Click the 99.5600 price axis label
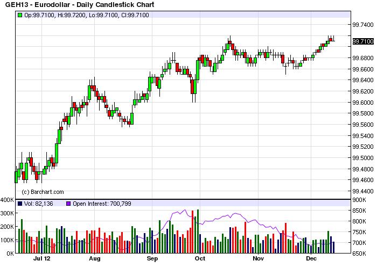Screen dimensions: 377x275 tap(363, 125)
